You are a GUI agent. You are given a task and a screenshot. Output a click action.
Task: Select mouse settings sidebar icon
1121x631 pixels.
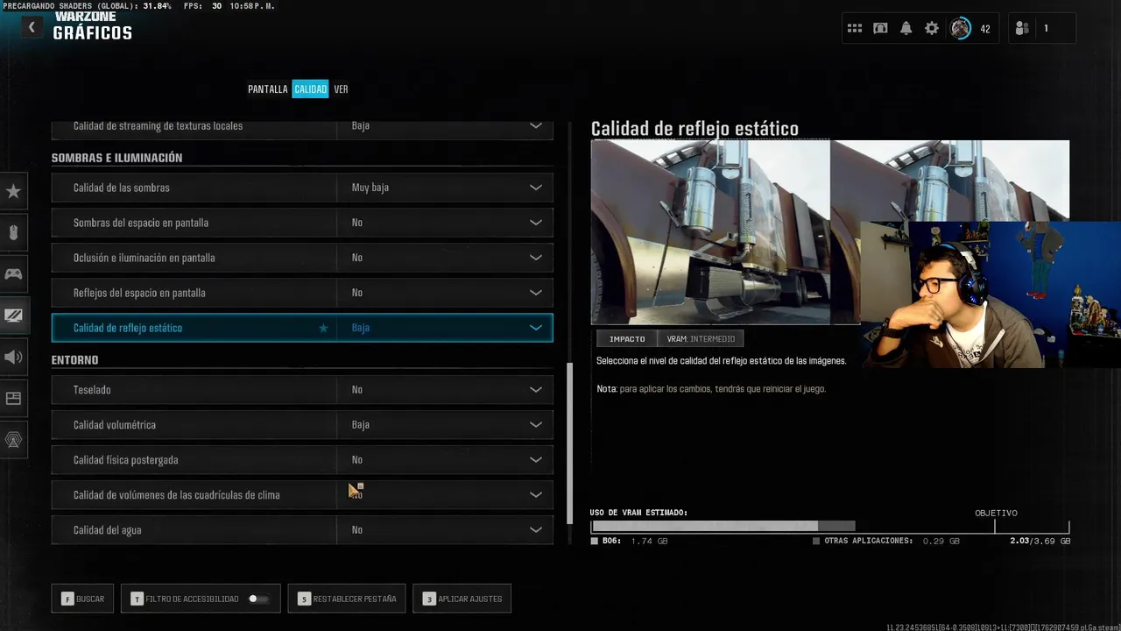point(13,232)
